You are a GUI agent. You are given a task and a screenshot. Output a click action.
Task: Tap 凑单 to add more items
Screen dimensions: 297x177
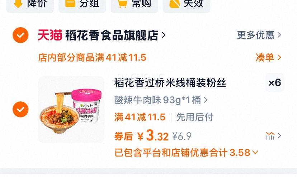268,57
